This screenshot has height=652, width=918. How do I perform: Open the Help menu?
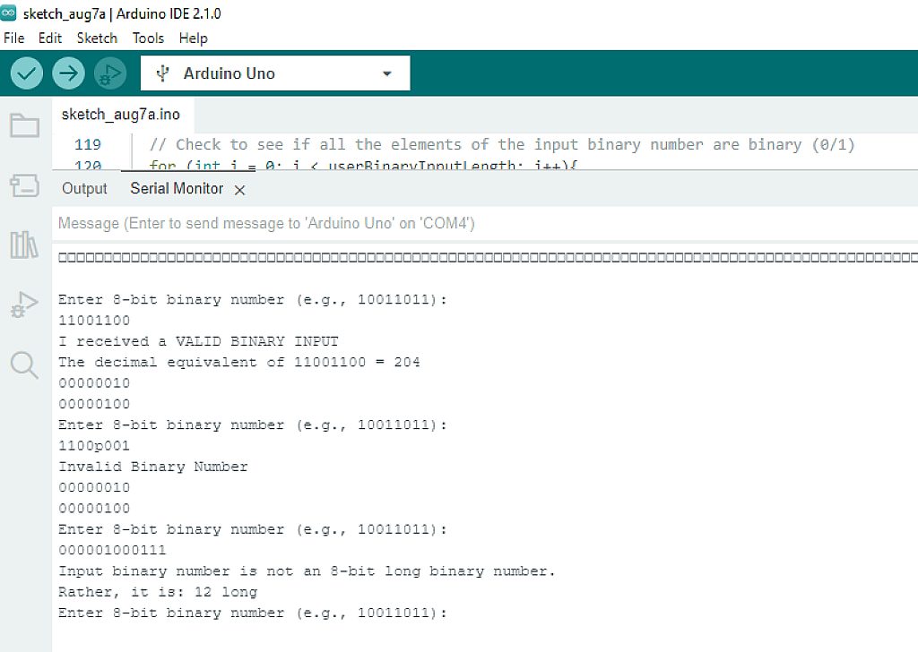pos(194,38)
